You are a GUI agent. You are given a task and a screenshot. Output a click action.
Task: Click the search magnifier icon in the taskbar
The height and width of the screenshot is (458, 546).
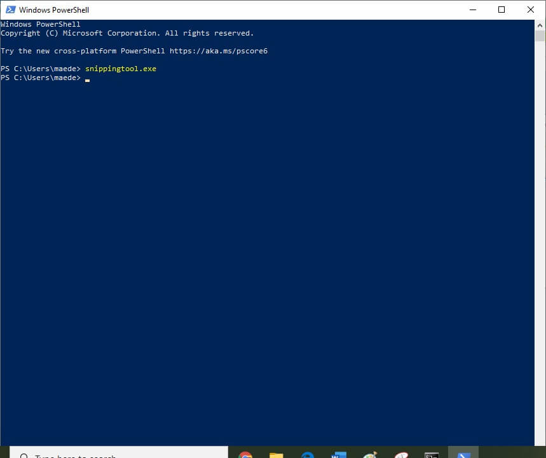coord(24,456)
